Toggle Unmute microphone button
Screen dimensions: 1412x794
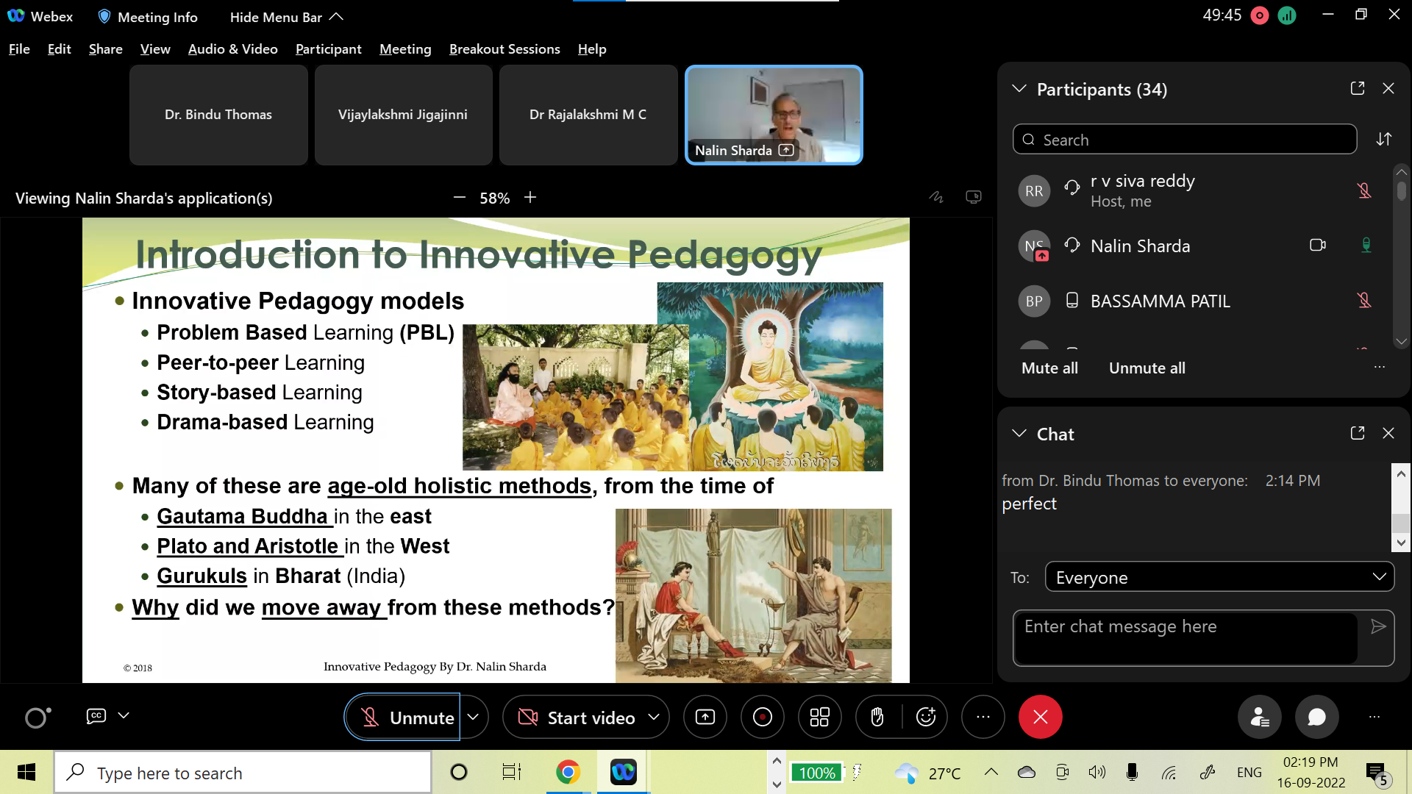403,717
